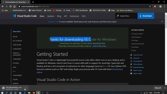Click the direct download link
Image resolution: width=167 pixels, height=94 pixels.
coord(96,43)
